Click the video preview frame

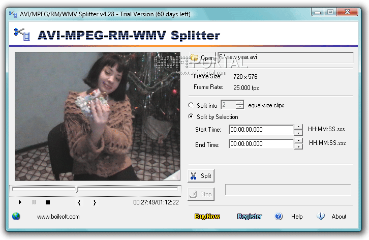(98, 116)
